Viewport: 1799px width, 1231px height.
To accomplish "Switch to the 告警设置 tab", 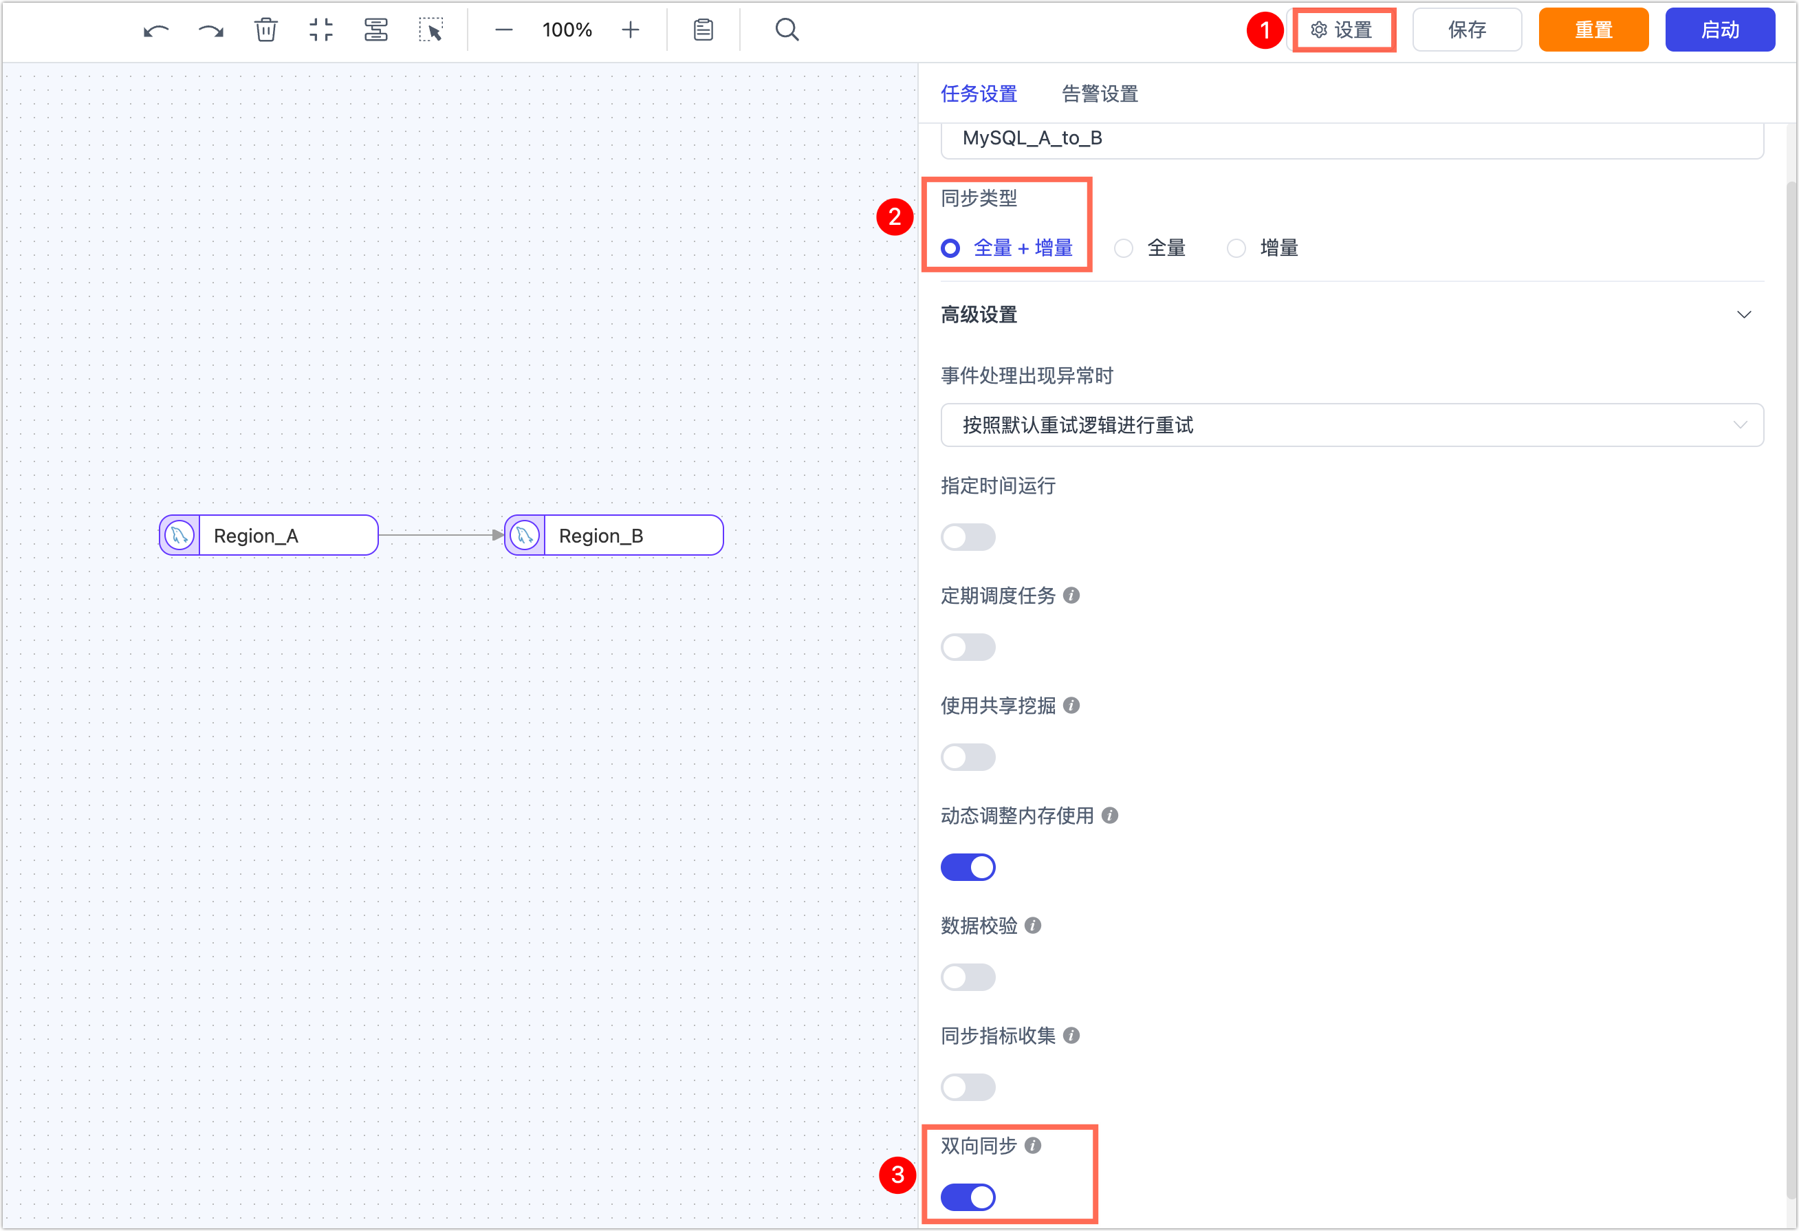I will point(1099,94).
